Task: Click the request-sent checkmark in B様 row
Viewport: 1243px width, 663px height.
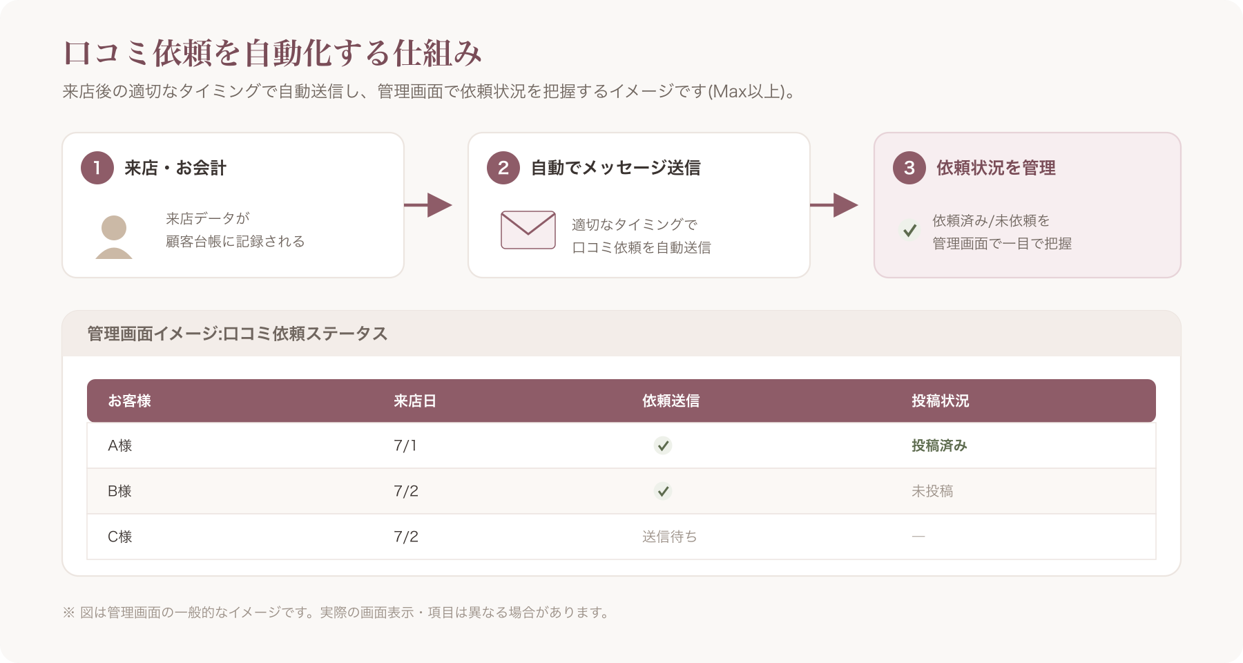Action: pos(663,491)
